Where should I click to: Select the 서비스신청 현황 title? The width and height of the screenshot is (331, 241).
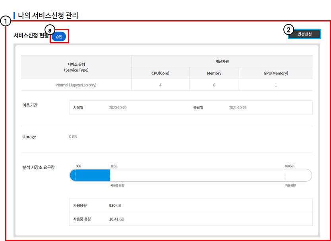[31, 35]
